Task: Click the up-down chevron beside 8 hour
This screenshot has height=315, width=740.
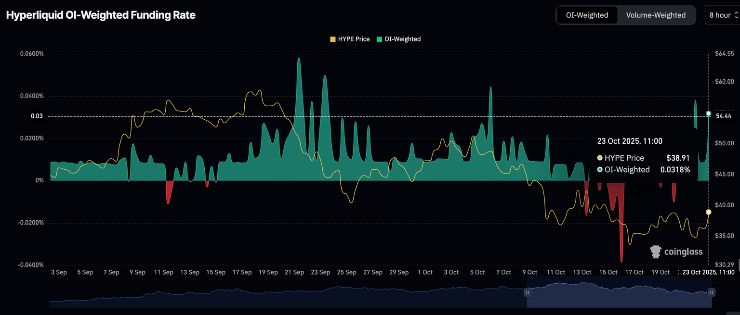Action: click(x=736, y=15)
